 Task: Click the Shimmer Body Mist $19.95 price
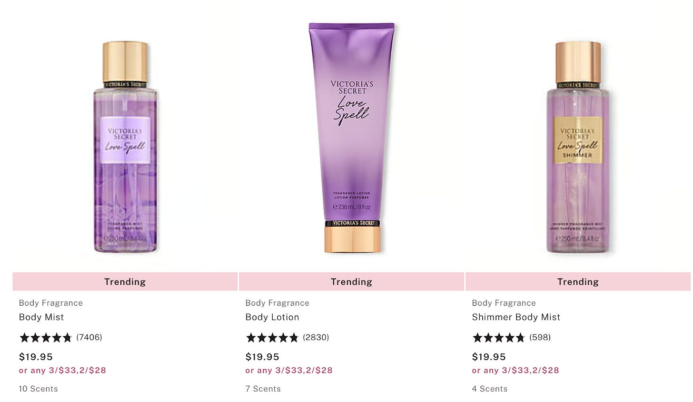pyautogui.click(x=489, y=357)
